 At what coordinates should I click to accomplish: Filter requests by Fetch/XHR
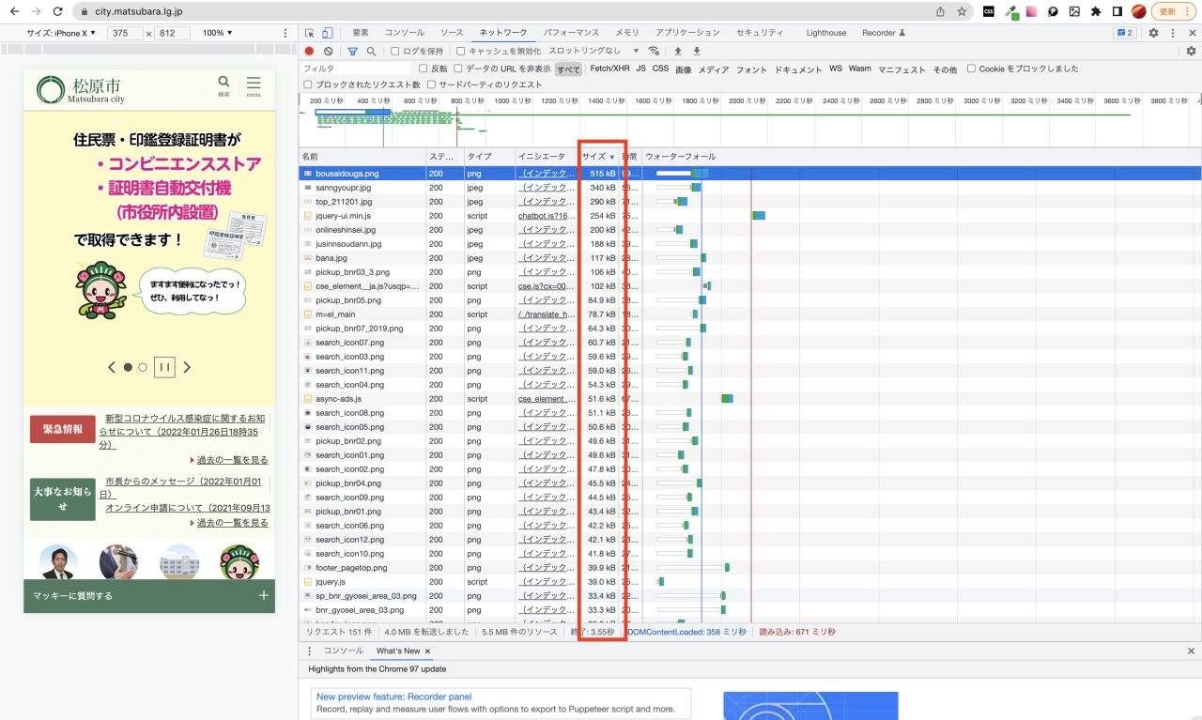(x=609, y=69)
